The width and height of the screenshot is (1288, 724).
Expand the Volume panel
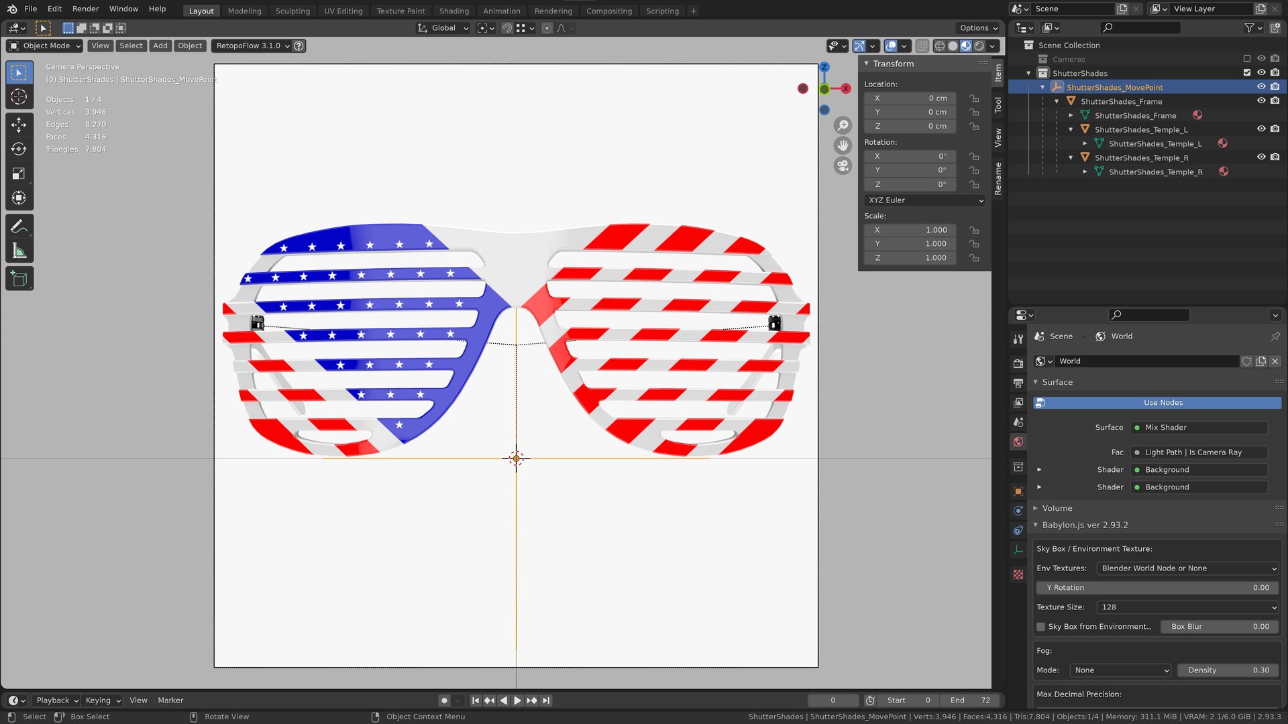coord(1057,508)
